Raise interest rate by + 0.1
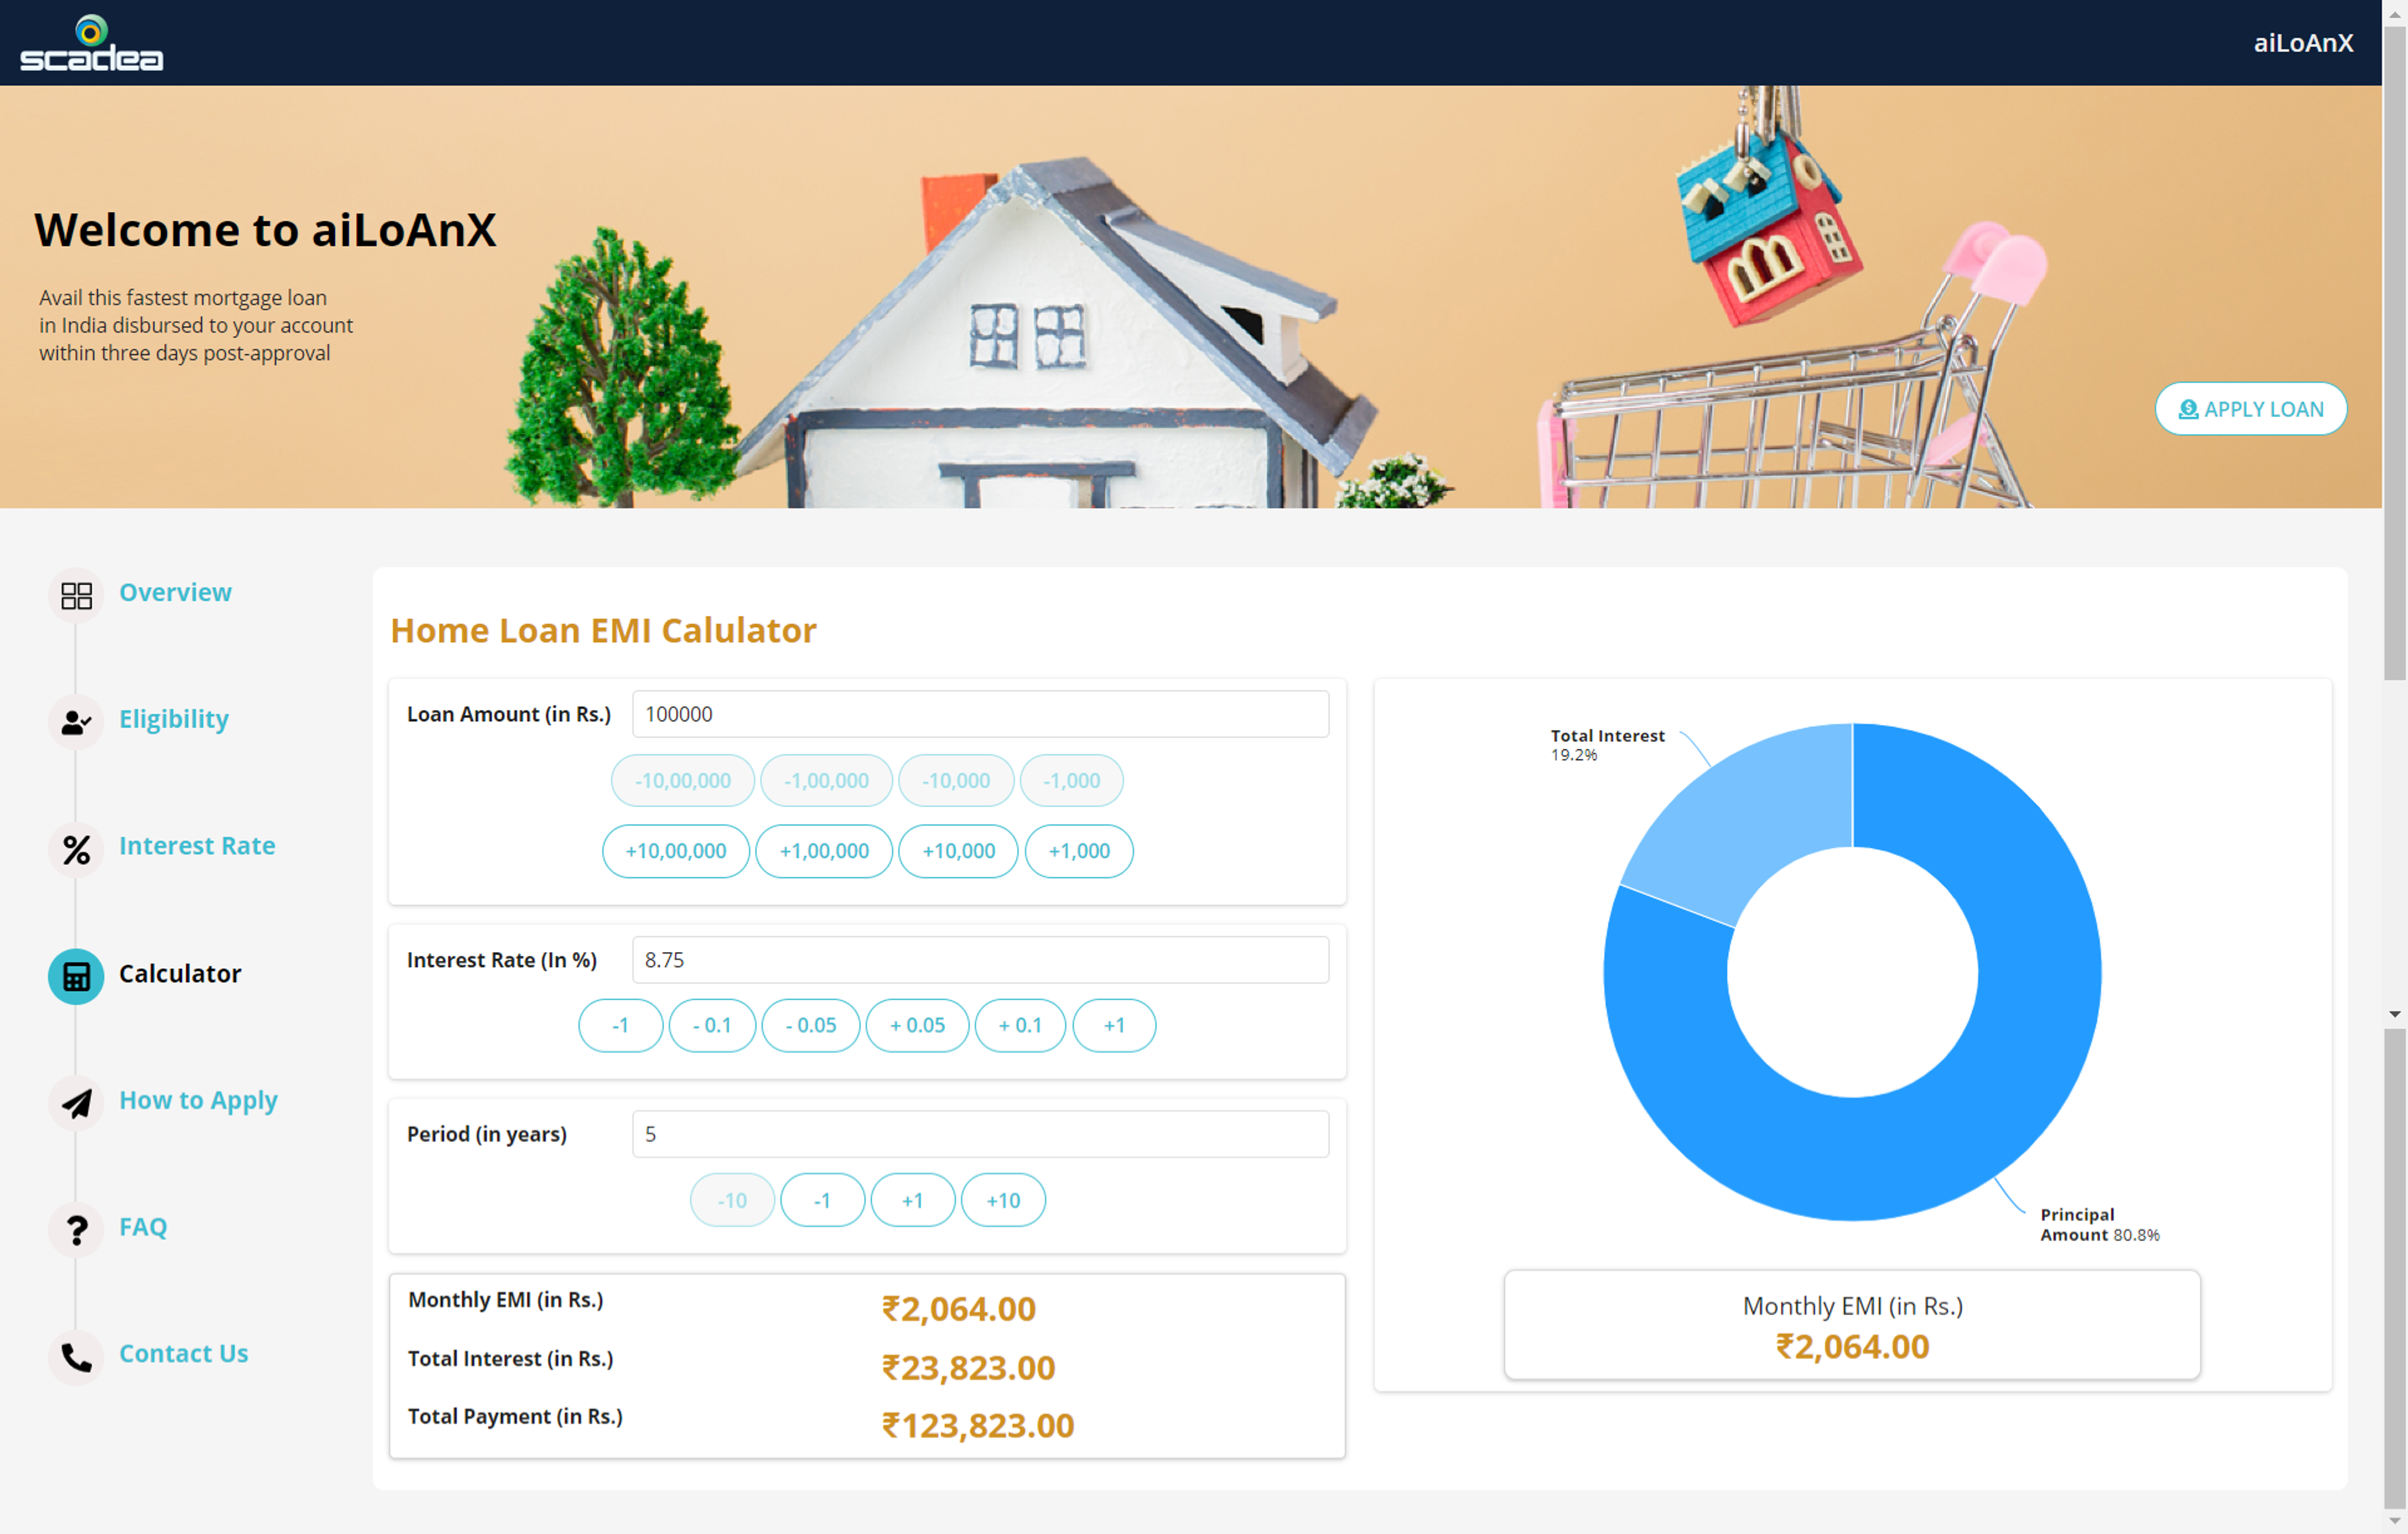This screenshot has height=1534, width=2408. pos(1020,1025)
